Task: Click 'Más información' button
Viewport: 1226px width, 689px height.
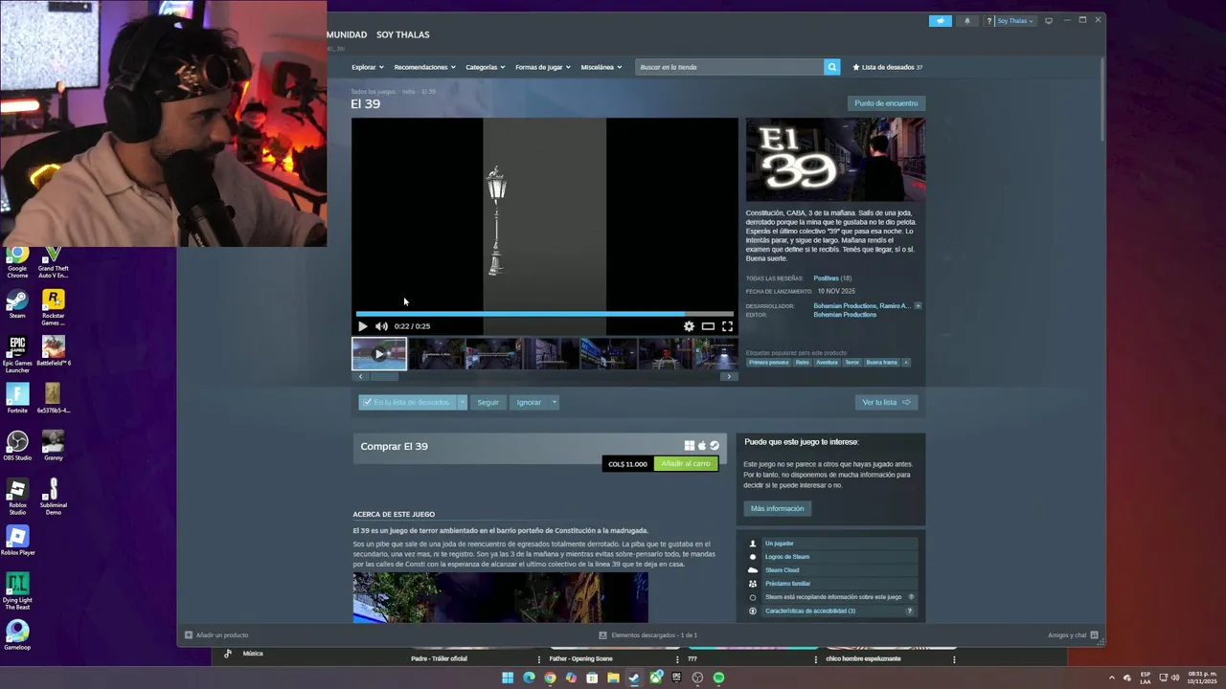Action: 777,509
